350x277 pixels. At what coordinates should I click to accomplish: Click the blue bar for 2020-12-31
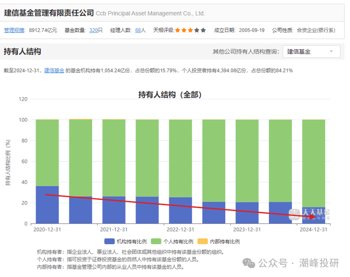tap(47, 205)
